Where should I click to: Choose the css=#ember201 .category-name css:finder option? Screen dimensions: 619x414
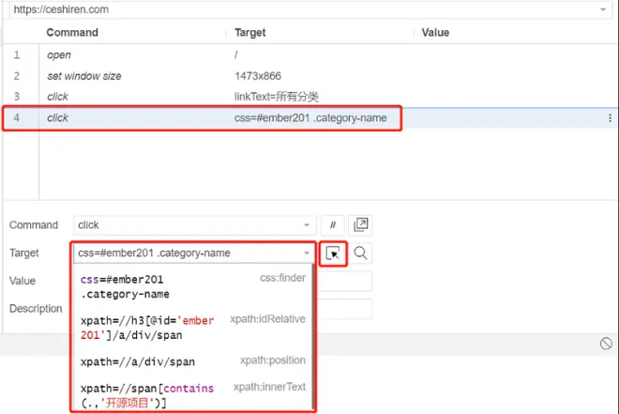(192, 286)
